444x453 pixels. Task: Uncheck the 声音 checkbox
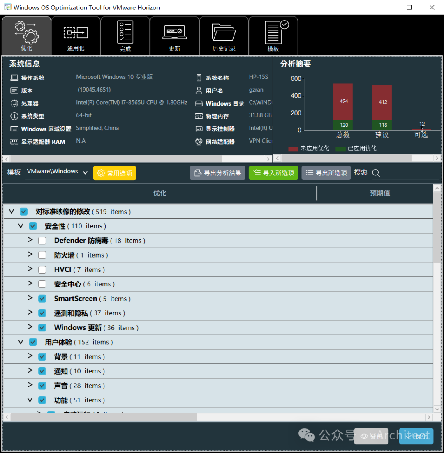click(42, 385)
